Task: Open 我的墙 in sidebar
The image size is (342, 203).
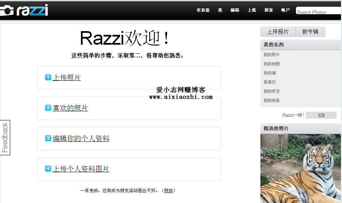Action: click(x=270, y=73)
